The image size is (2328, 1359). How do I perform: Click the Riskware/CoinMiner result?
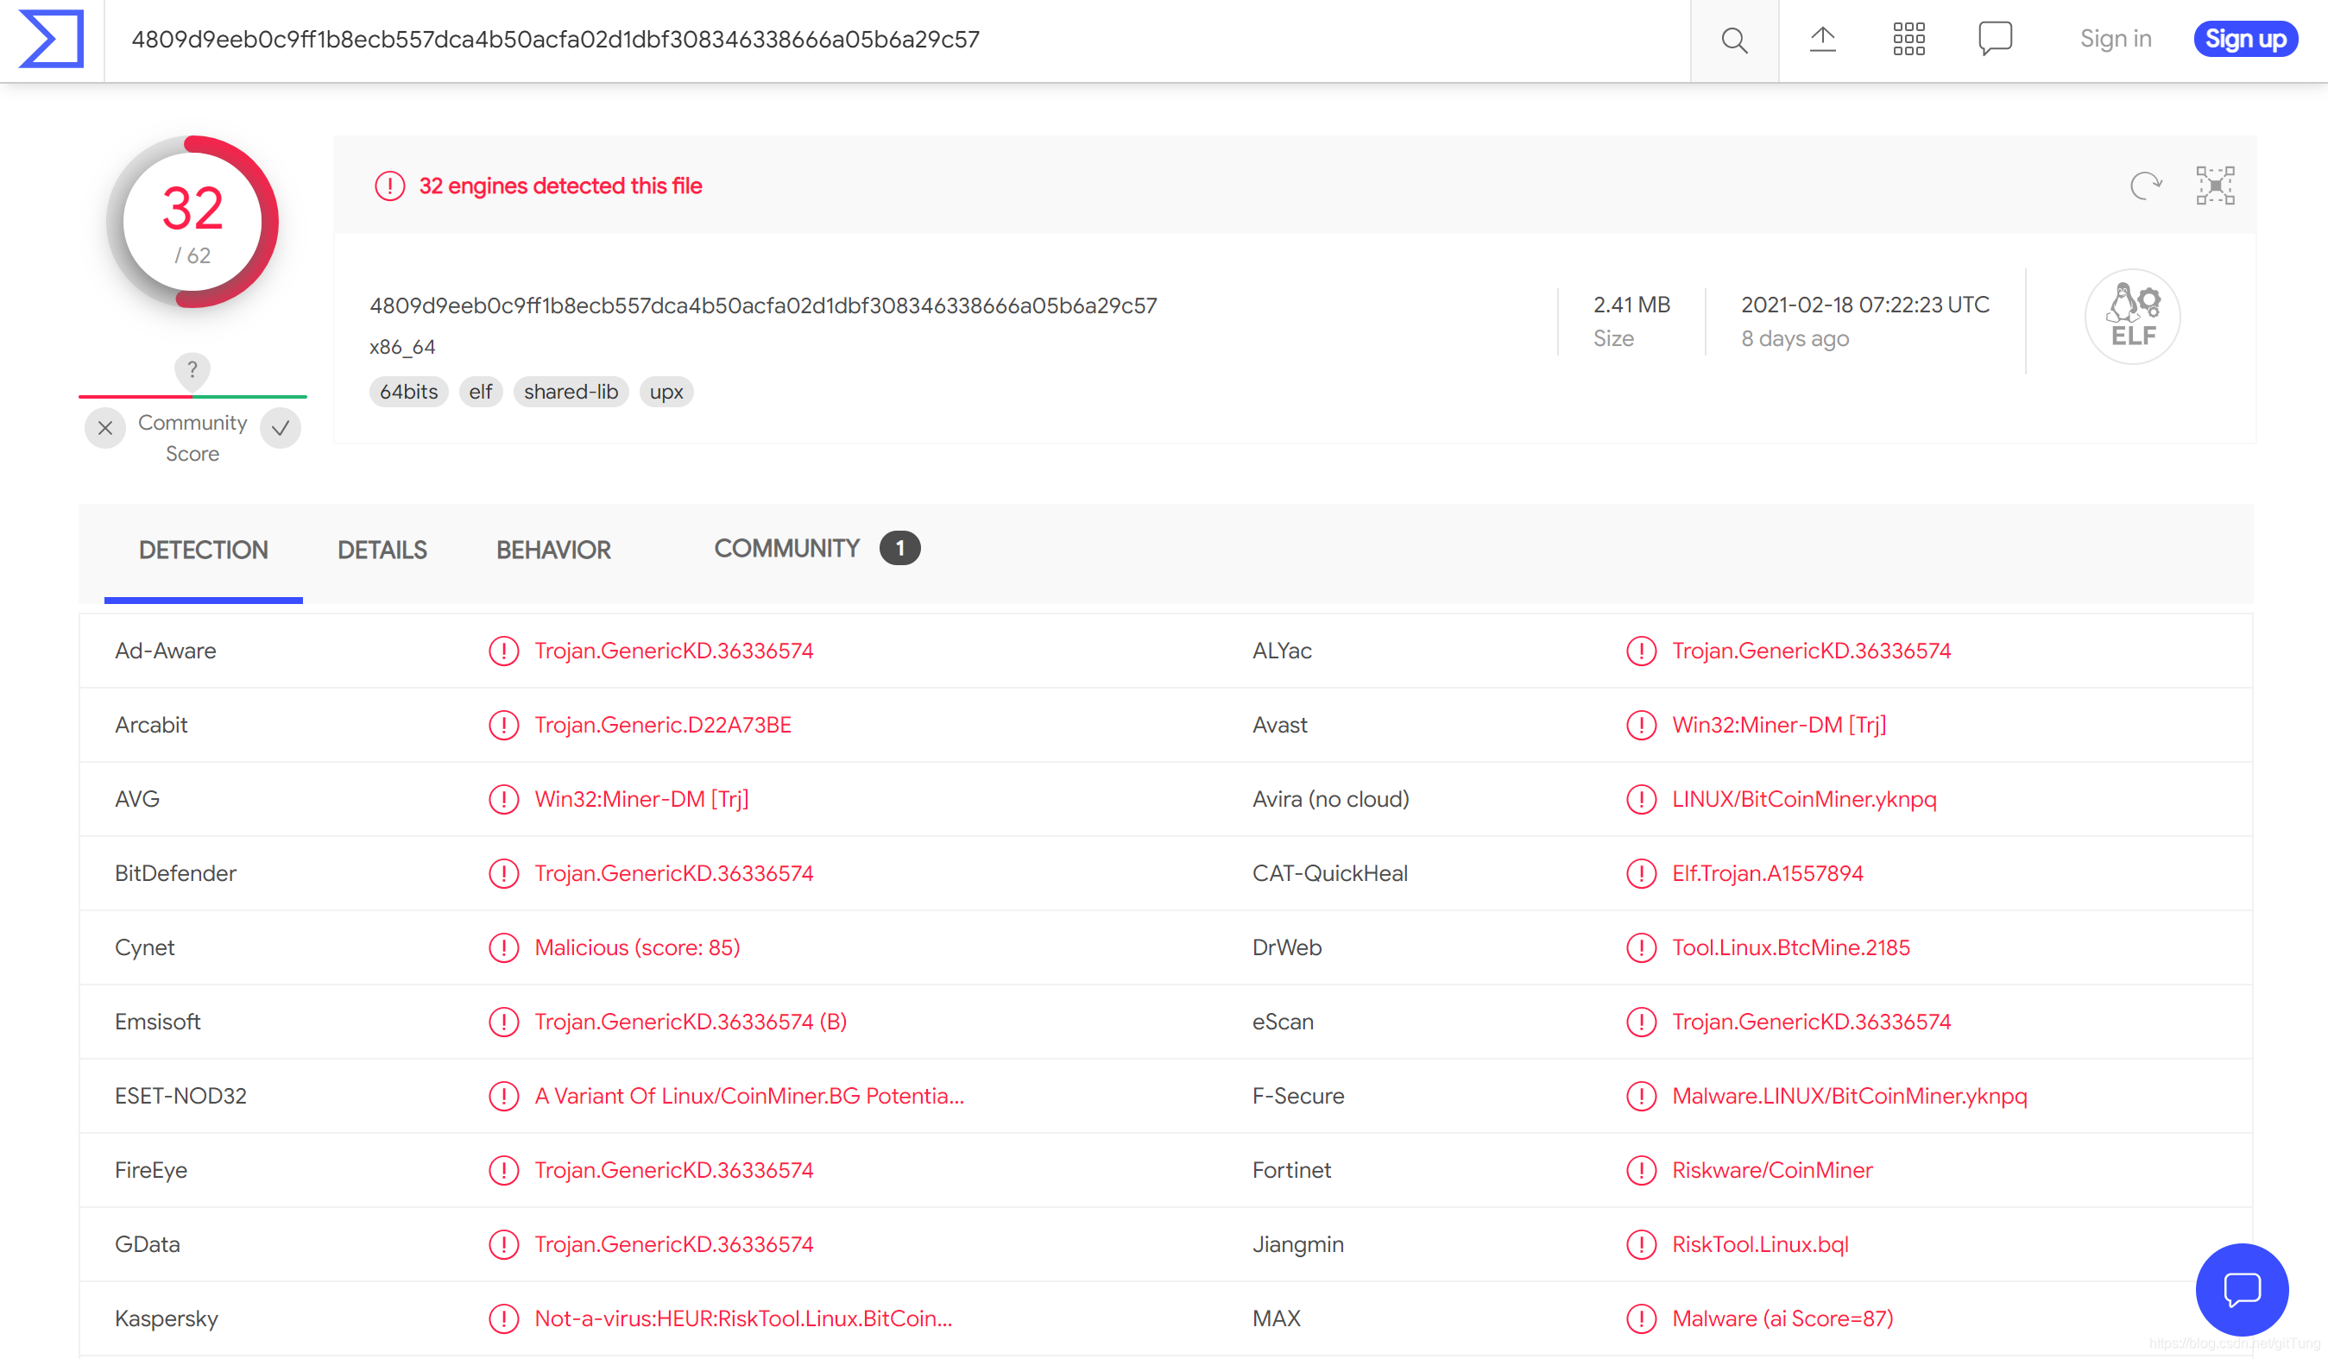(1772, 1170)
